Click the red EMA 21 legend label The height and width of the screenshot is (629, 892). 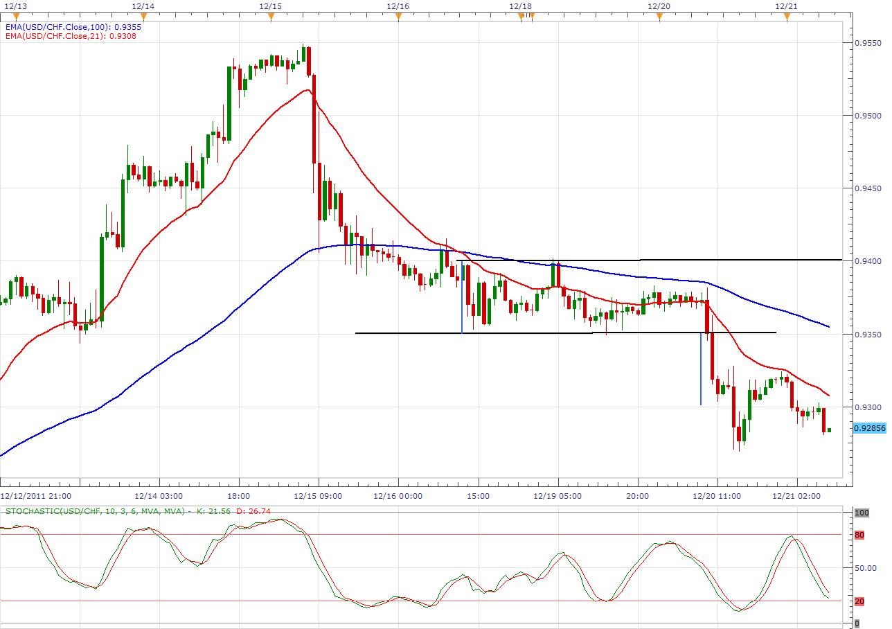pos(70,36)
